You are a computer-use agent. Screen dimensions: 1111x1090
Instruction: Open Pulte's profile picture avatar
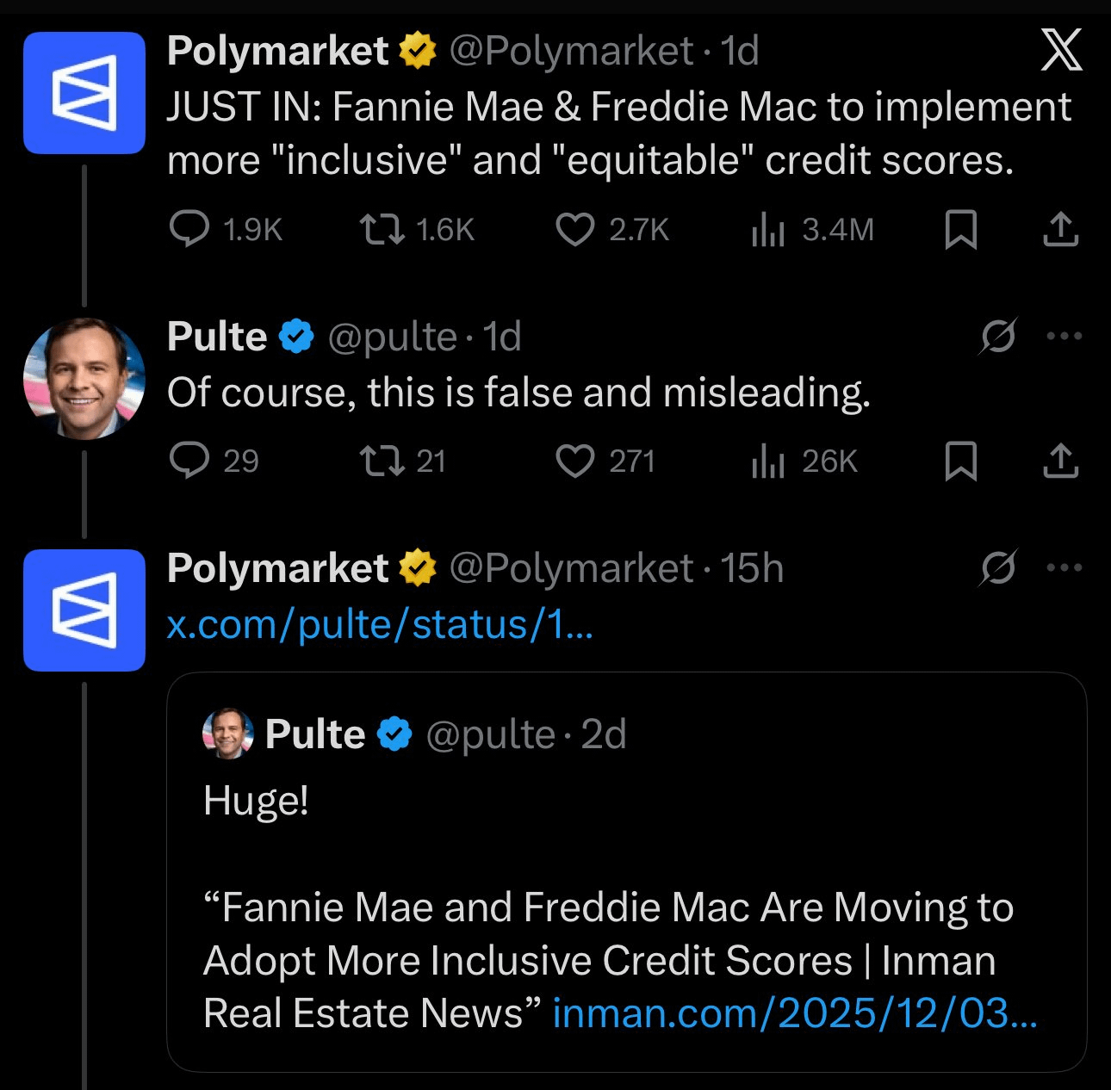pyautogui.click(x=84, y=379)
